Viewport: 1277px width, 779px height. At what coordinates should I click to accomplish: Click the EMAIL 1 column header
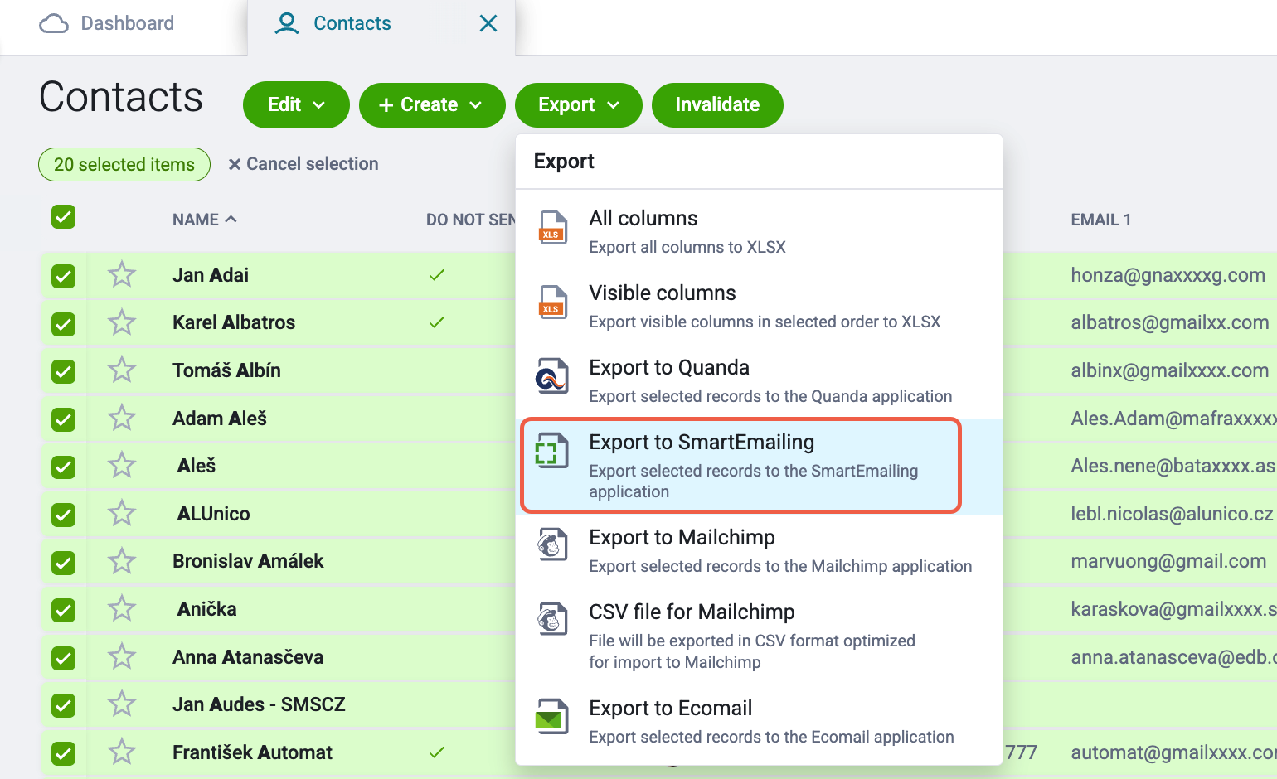point(1101,220)
